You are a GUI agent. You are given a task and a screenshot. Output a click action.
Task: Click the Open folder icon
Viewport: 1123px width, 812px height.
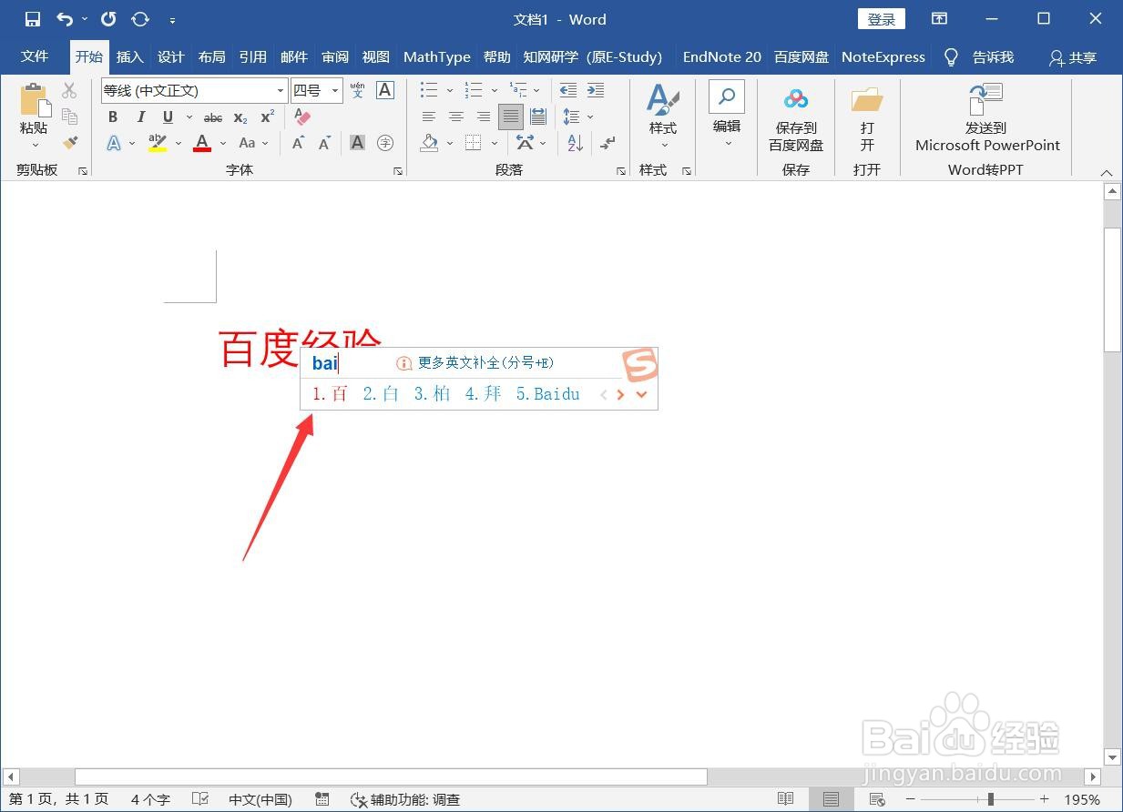click(x=867, y=99)
